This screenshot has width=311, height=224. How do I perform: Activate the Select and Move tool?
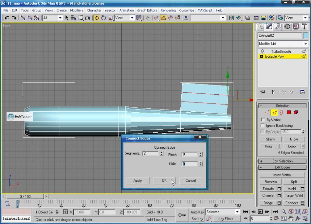point(97,18)
